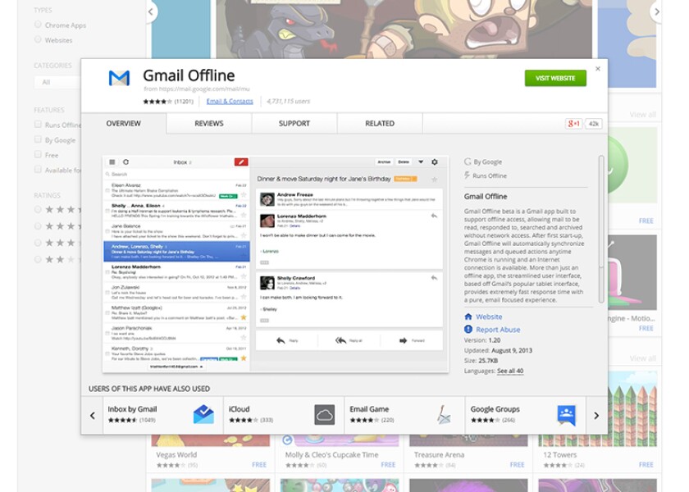Image resolution: width=689 pixels, height=492 pixels.
Task: Open the iCloud related app card
Action: pos(284,415)
